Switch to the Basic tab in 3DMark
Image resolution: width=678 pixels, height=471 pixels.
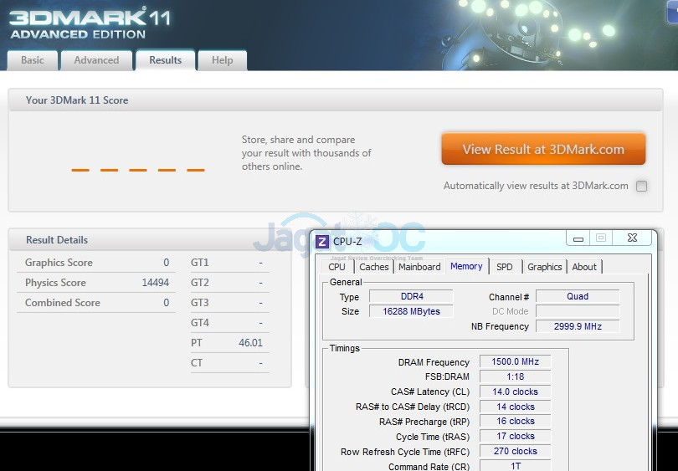coord(33,60)
